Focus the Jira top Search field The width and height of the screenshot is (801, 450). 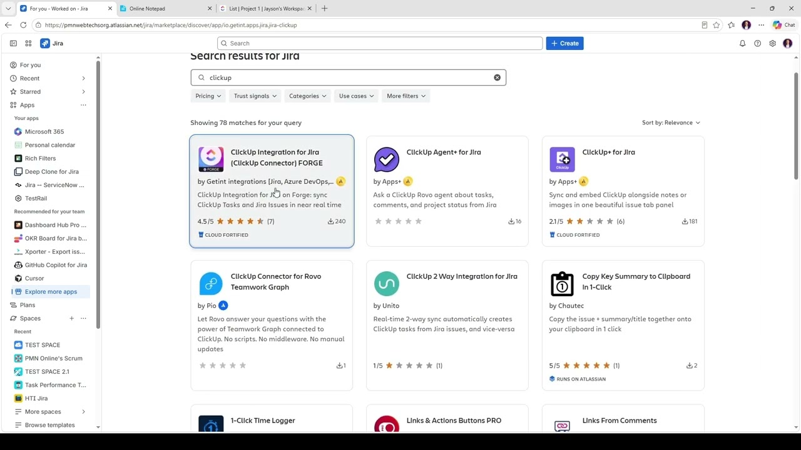[x=380, y=43]
